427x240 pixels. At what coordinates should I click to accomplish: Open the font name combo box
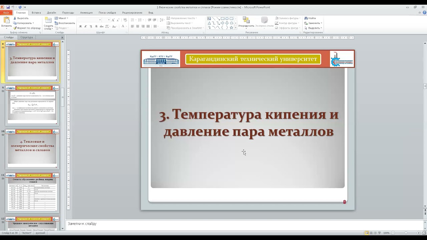[90, 20]
